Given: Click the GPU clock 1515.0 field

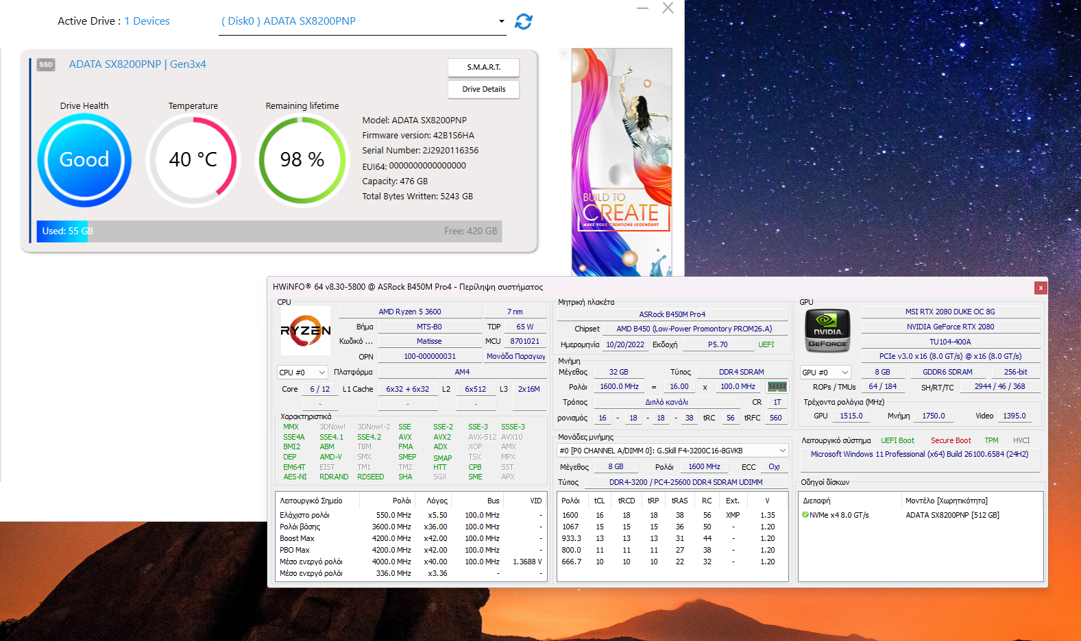Looking at the screenshot, I should (x=851, y=416).
